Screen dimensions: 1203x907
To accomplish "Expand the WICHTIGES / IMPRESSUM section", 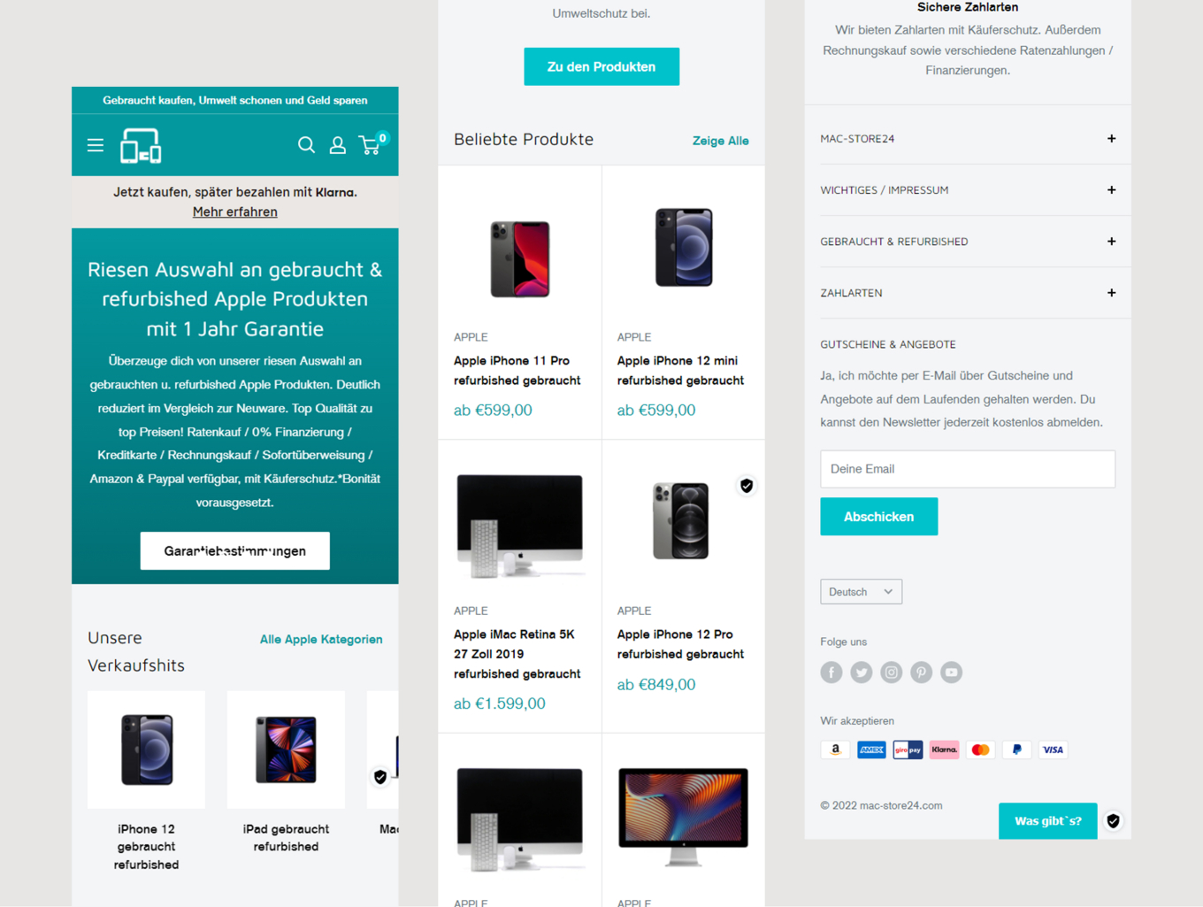I will (x=968, y=190).
